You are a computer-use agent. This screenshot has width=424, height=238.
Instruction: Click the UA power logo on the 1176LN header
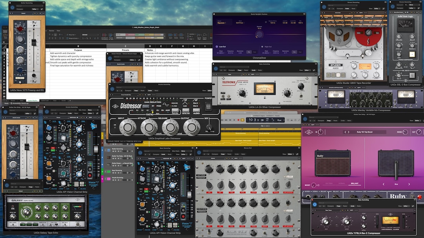[315, 204]
